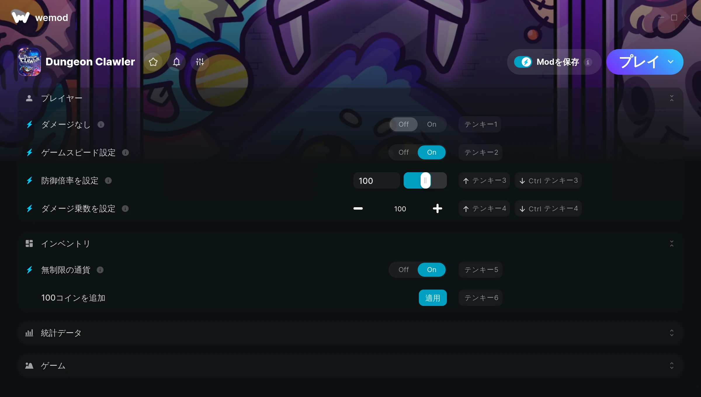701x397 pixels.
Task: Toggle the Modを保存 switch
Action: coord(523,62)
